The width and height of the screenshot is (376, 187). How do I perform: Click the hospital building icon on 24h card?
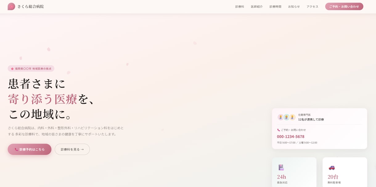281,167
